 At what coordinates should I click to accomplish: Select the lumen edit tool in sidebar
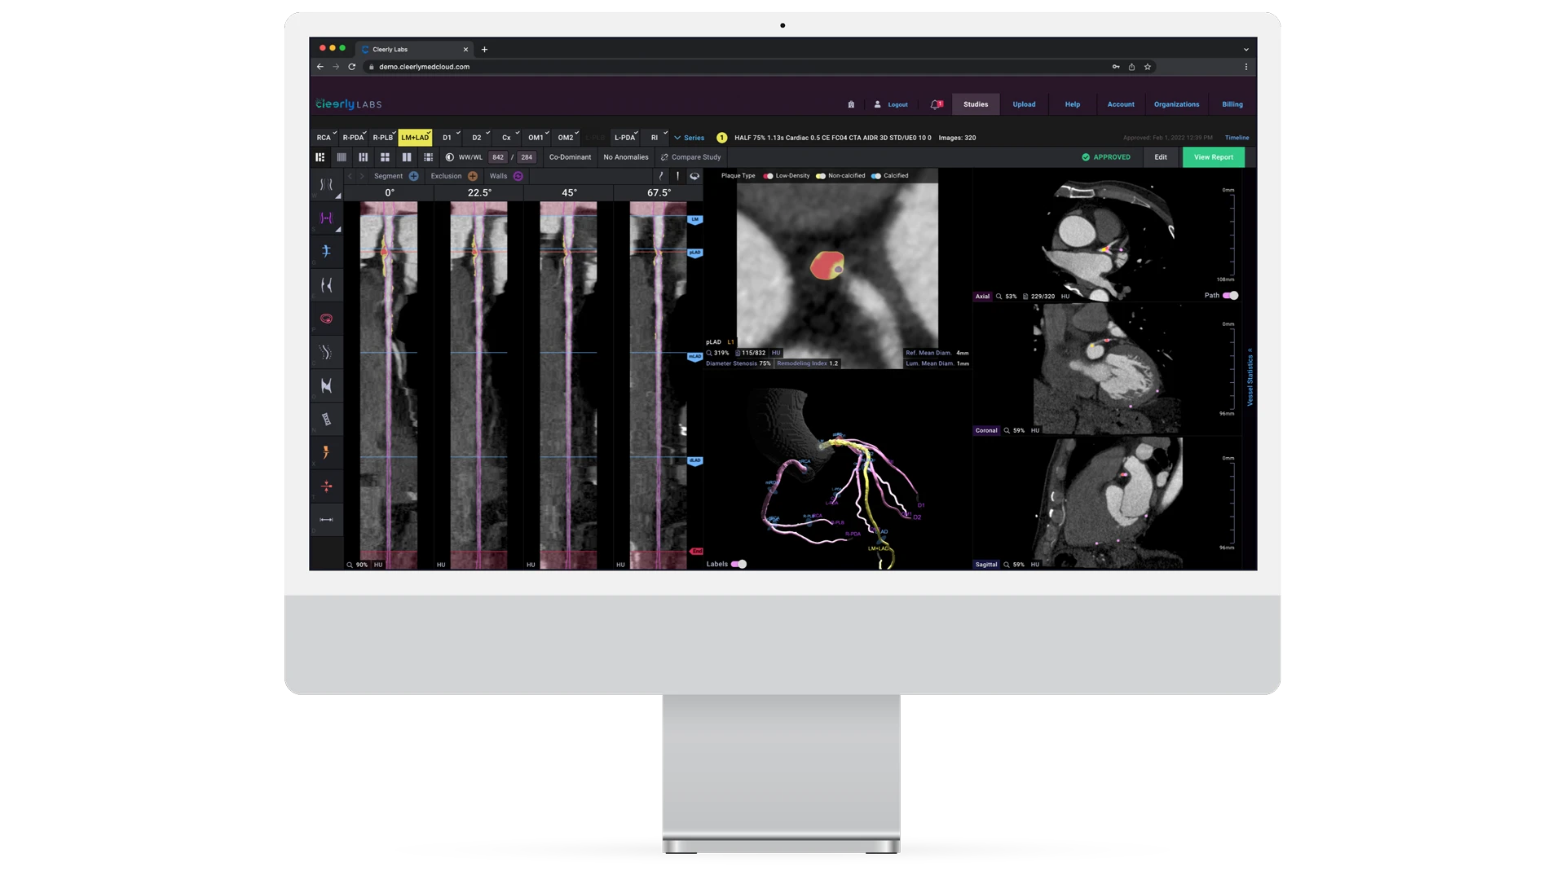tap(326, 285)
